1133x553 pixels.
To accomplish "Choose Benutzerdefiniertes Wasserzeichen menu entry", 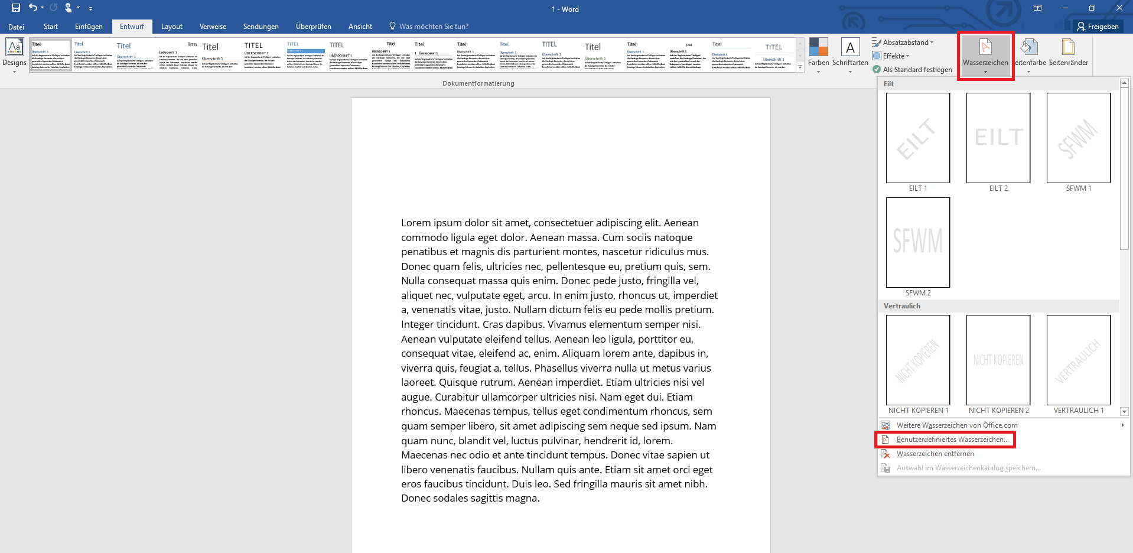I will 952,440.
